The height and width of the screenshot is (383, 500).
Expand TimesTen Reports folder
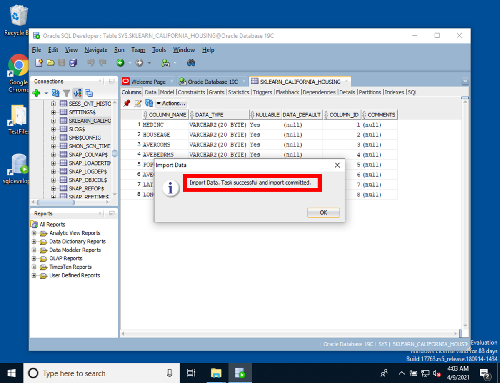tap(35, 267)
